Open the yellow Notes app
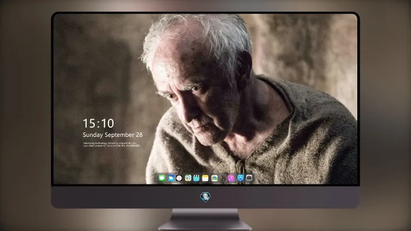The image size is (411, 231). coord(206,178)
